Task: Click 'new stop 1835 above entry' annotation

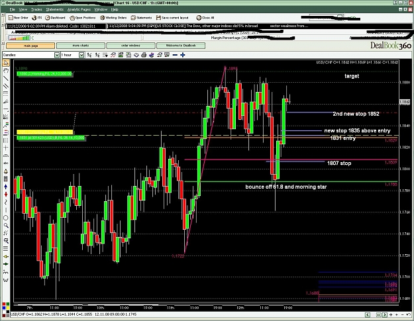Action: point(357,130)
